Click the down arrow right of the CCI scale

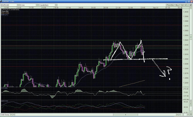pyautogui.click(x=191, y=101)
